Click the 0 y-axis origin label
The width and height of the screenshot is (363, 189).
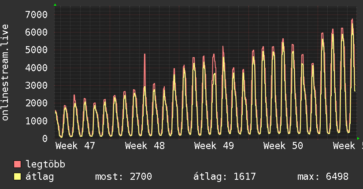point(44,138)
